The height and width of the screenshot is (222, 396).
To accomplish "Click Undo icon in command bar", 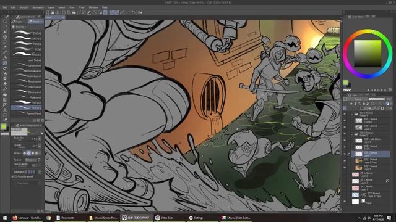I will point(133,12).
